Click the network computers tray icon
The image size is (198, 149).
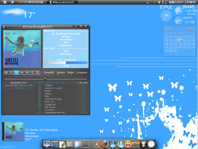point(166,2)
